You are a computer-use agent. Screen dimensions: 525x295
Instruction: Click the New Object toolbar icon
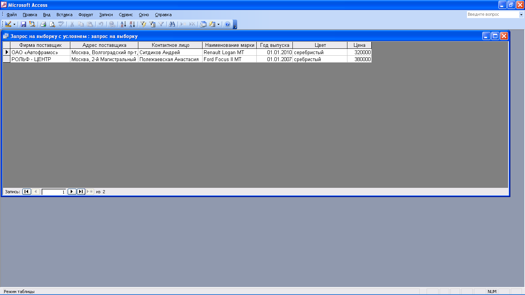212,24
